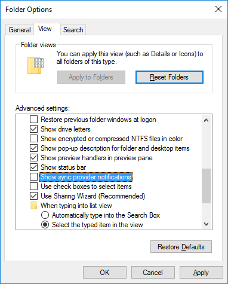The height and width of the screenshot is (284, 228).
Task: Uncheck Show drive letters
Action: click(x=33, y=129)
